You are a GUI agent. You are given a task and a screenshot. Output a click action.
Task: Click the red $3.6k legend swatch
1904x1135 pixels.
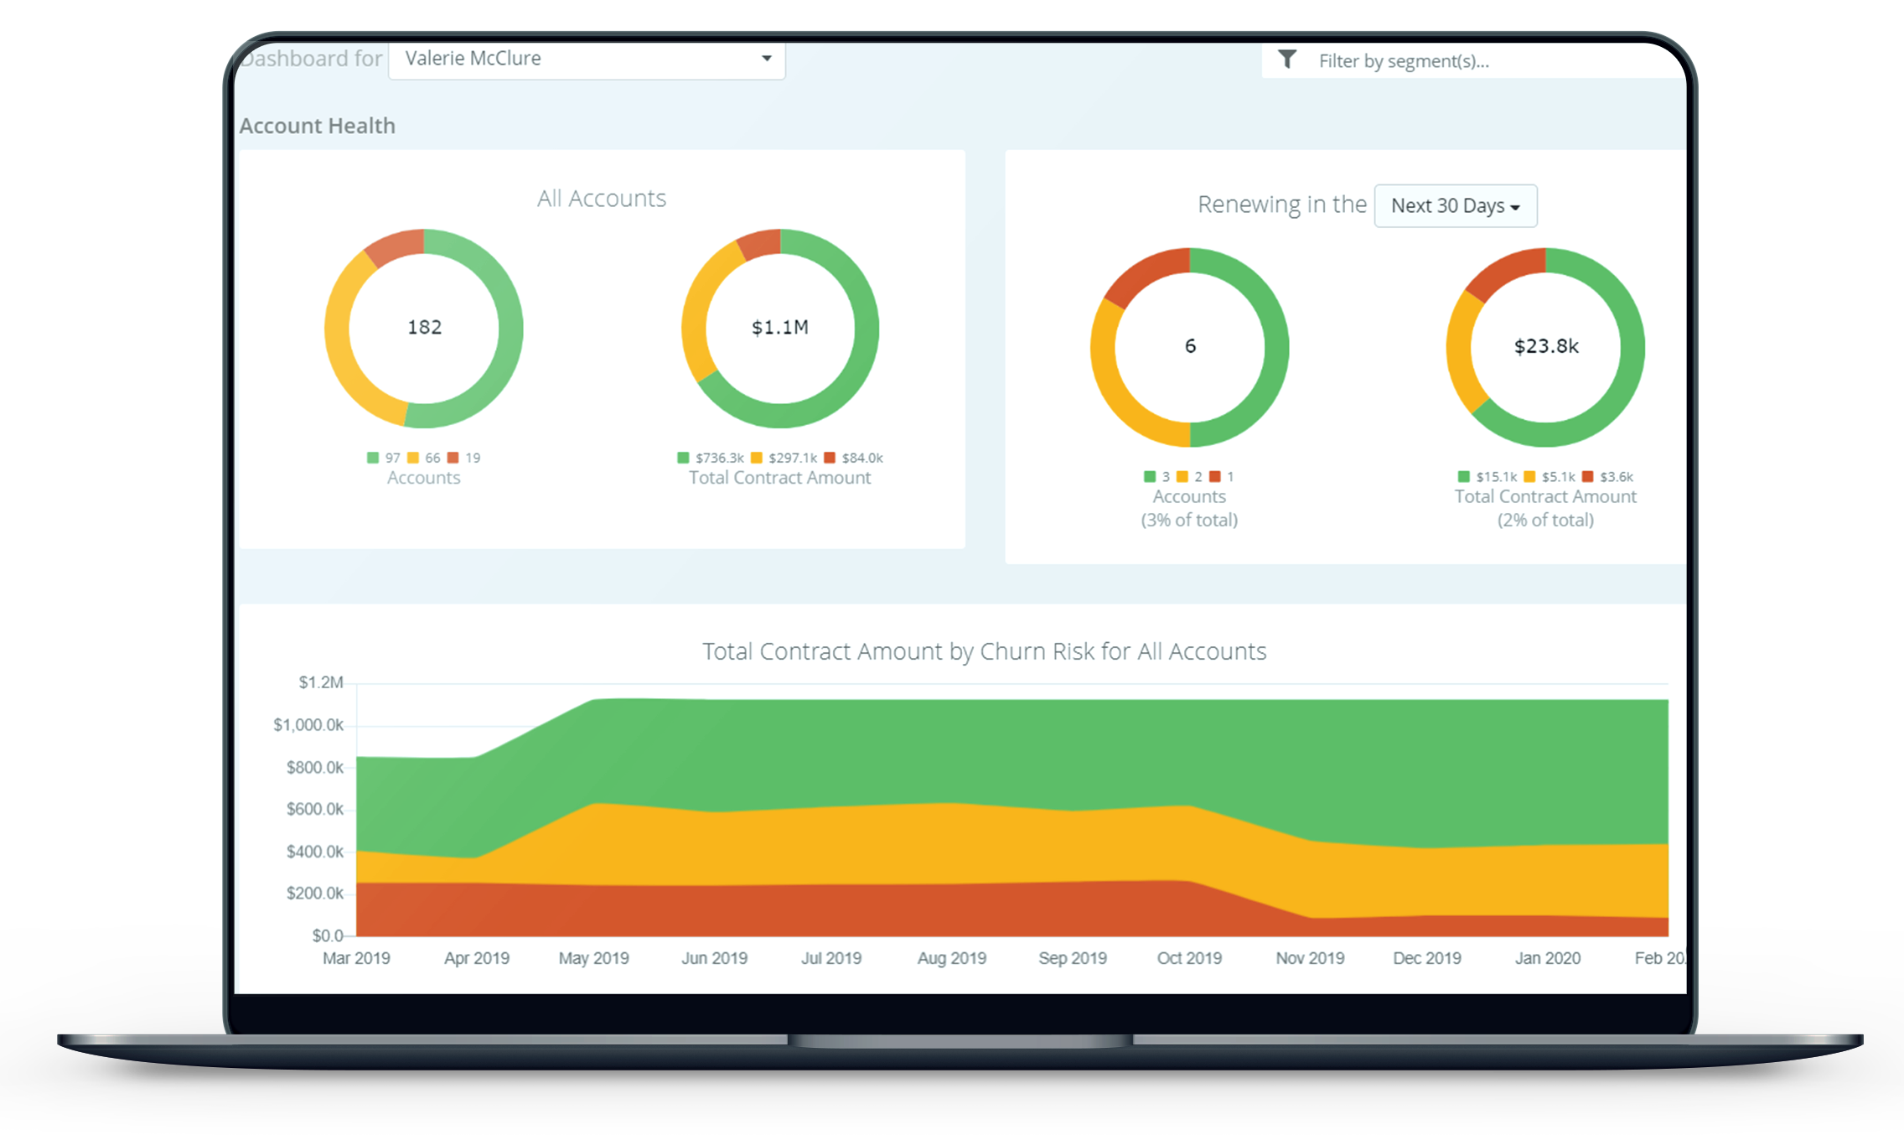pyautogui.click(x=1587, y=477)
